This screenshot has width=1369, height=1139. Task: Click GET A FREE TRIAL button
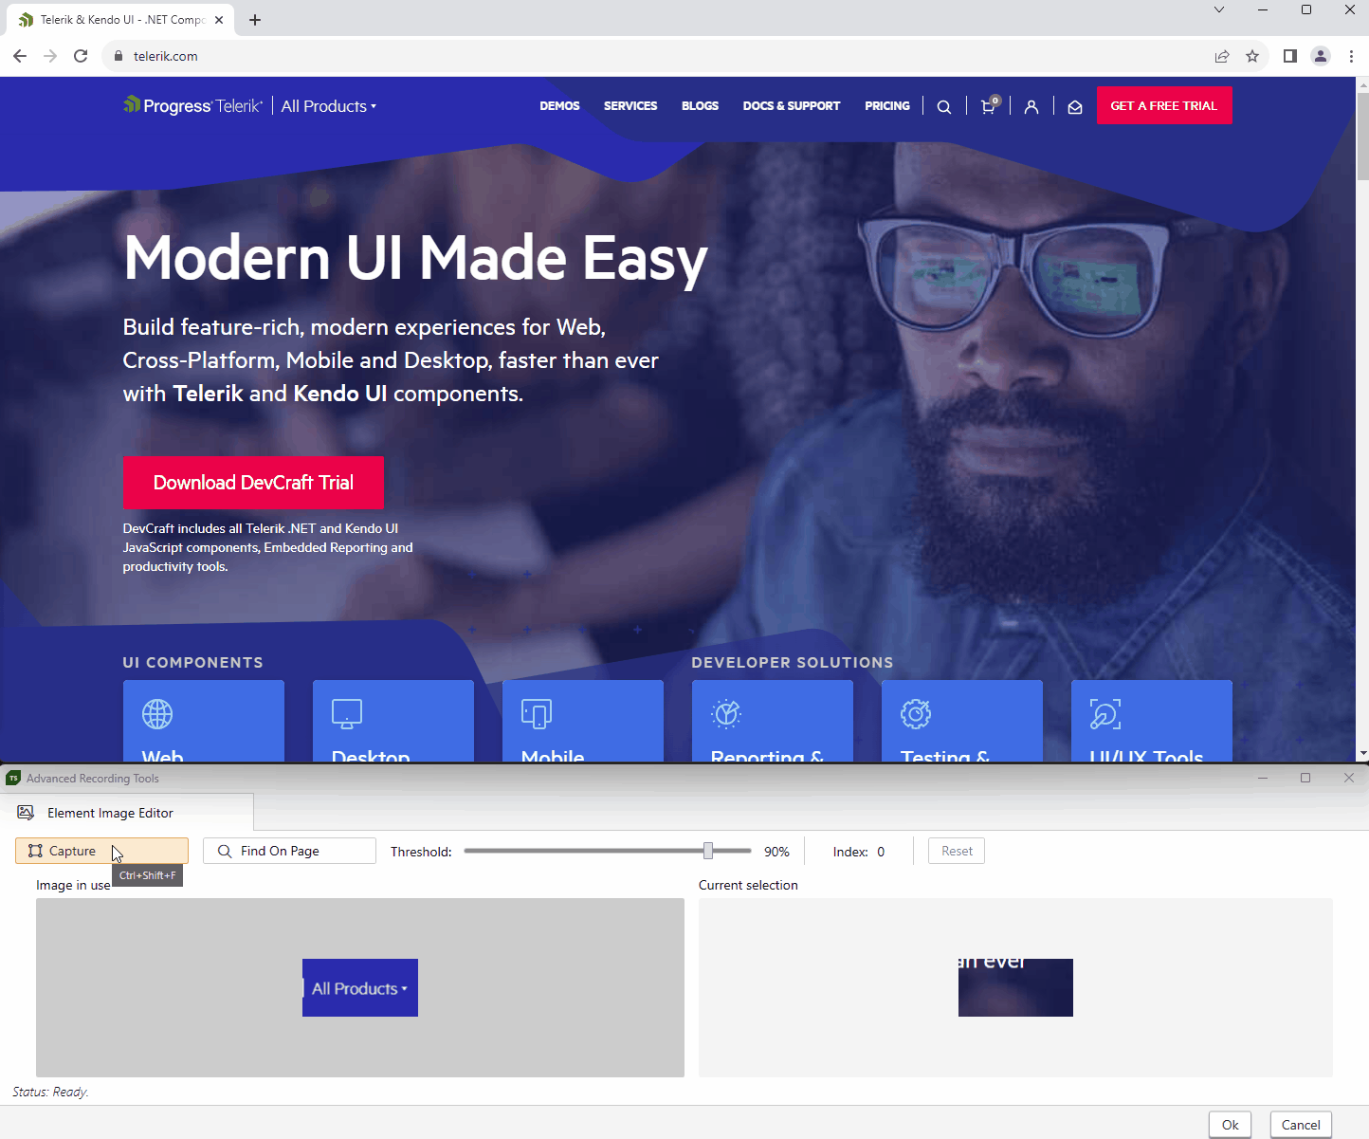pyautogui.click(x=1164, y=105)
